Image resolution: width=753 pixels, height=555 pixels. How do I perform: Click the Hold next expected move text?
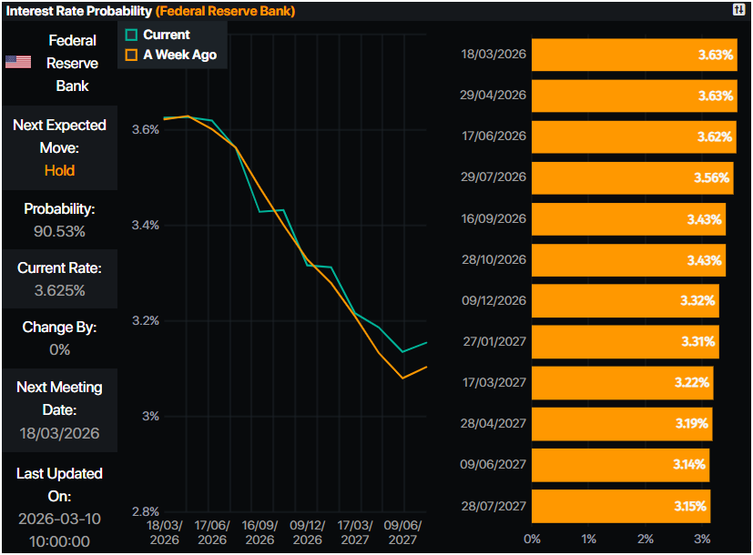(x=59, y=170)
